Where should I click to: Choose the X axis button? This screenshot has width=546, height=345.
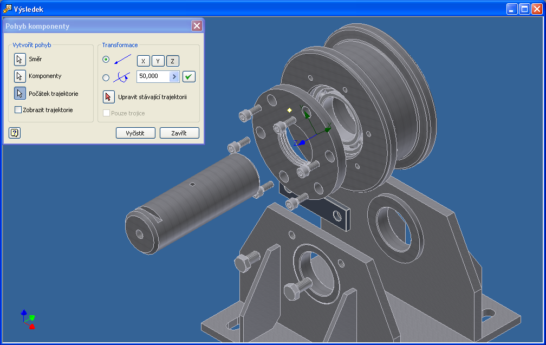[143, 61]
